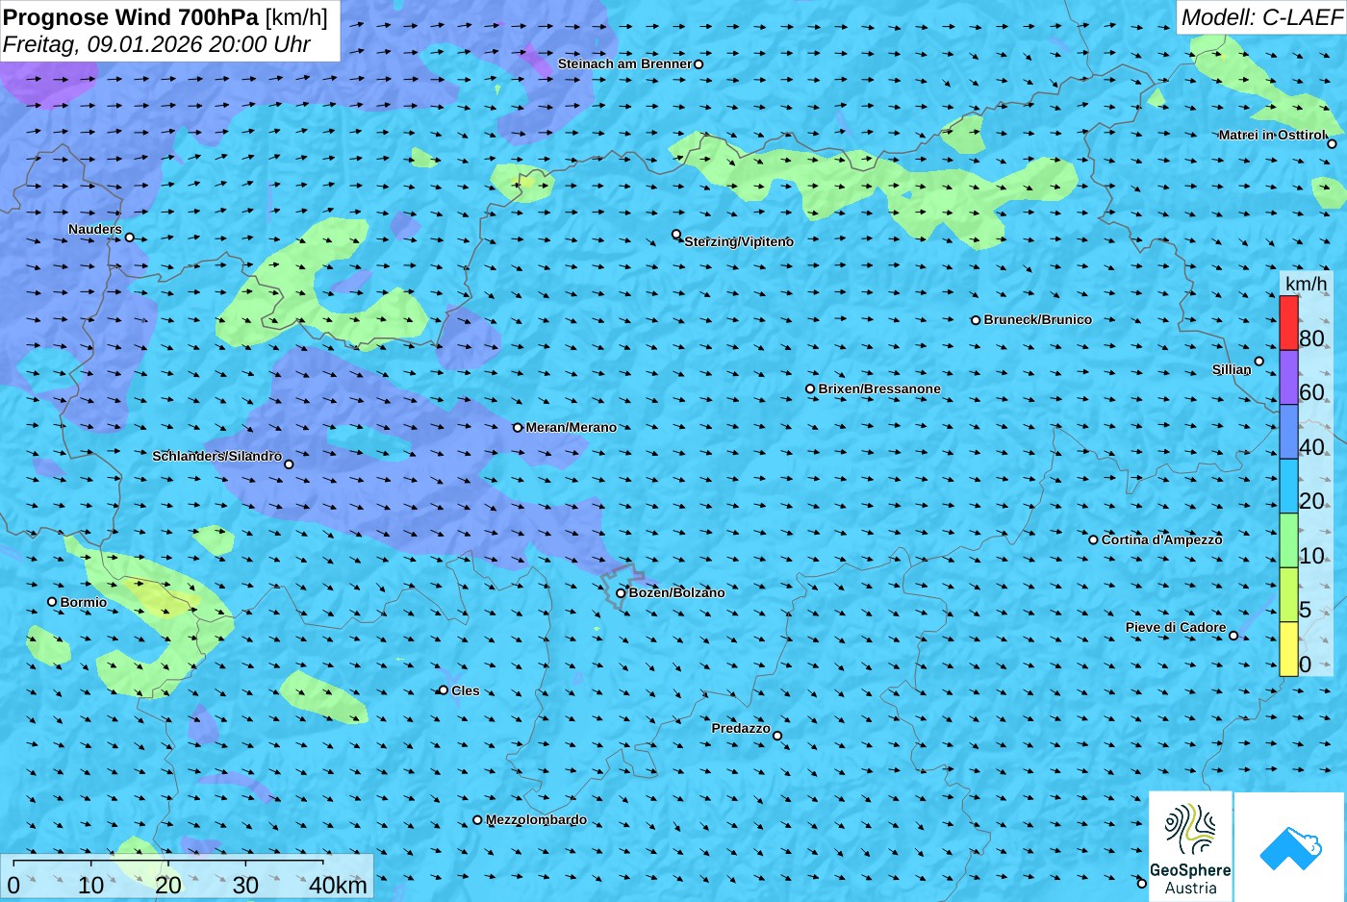Click the blue 40 km/h legend swatch
1347x902 pixels.
1288,432
